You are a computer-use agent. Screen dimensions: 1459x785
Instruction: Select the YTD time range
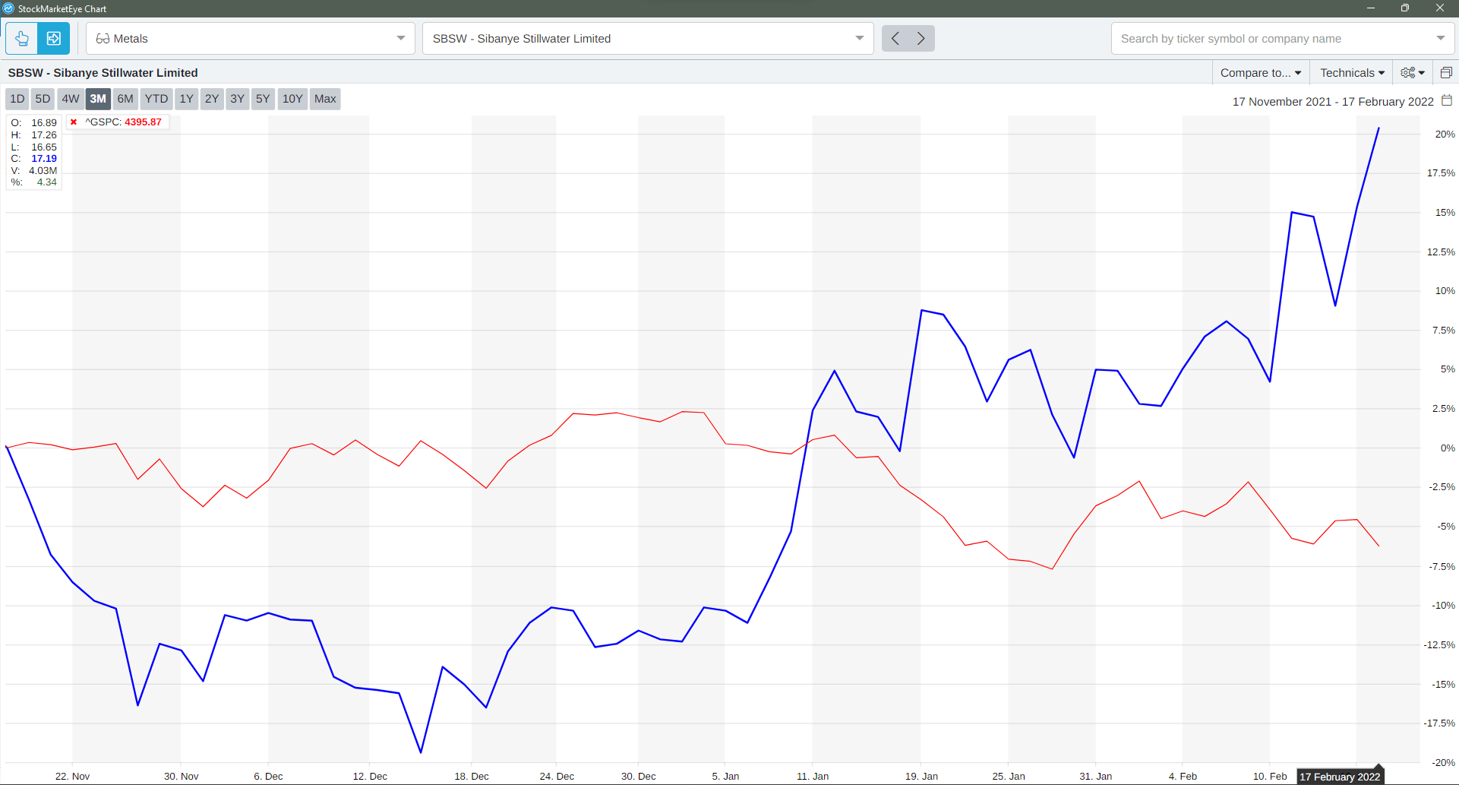[x=156, y=99]
